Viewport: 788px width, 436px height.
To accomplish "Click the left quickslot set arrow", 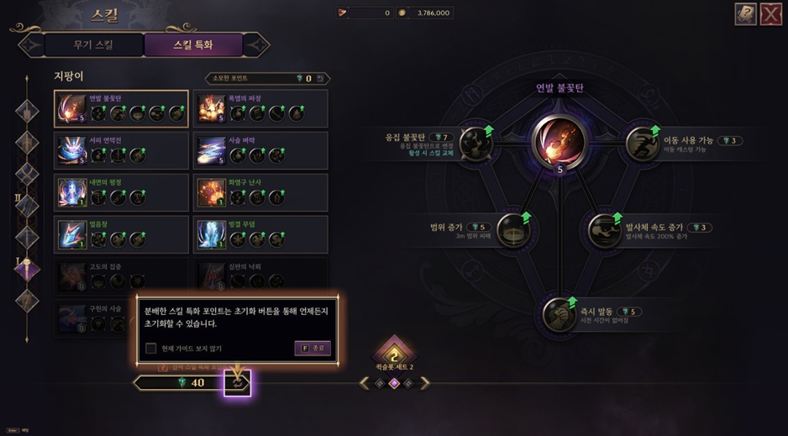I will pos(365,384).
